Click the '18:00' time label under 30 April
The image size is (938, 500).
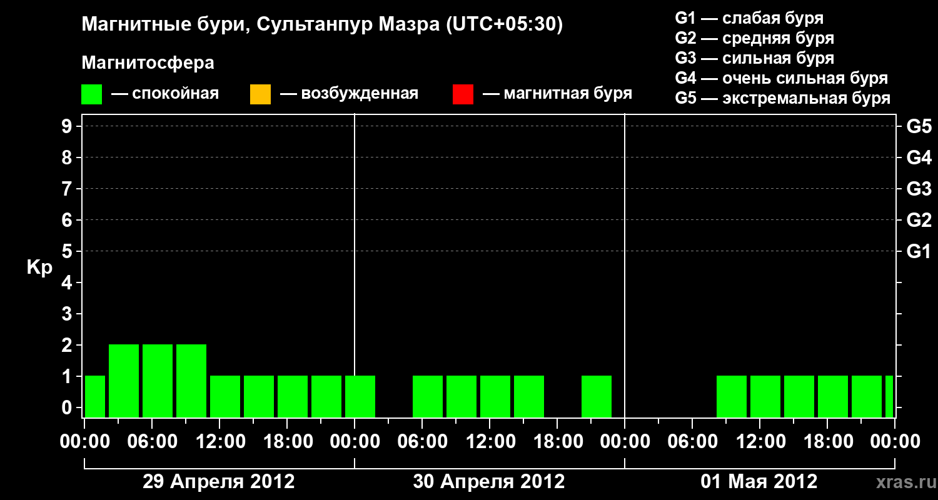tap(557, 442)
